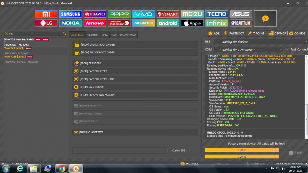This screenshot has height=173, width=308.
Task: Open the Vsmart brand section
Action: tap(168, 14)
